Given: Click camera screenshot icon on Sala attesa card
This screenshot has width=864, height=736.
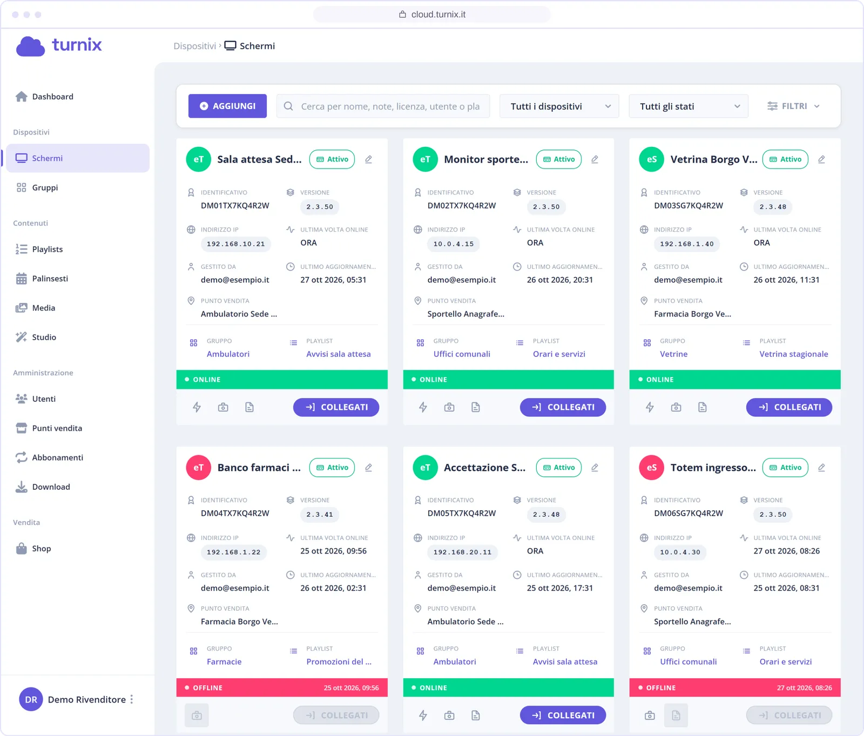Looking at the screenshot, I should click(x=223, y=407).
